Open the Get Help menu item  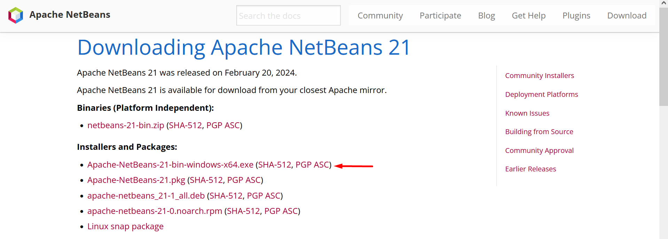pos(528,16)
